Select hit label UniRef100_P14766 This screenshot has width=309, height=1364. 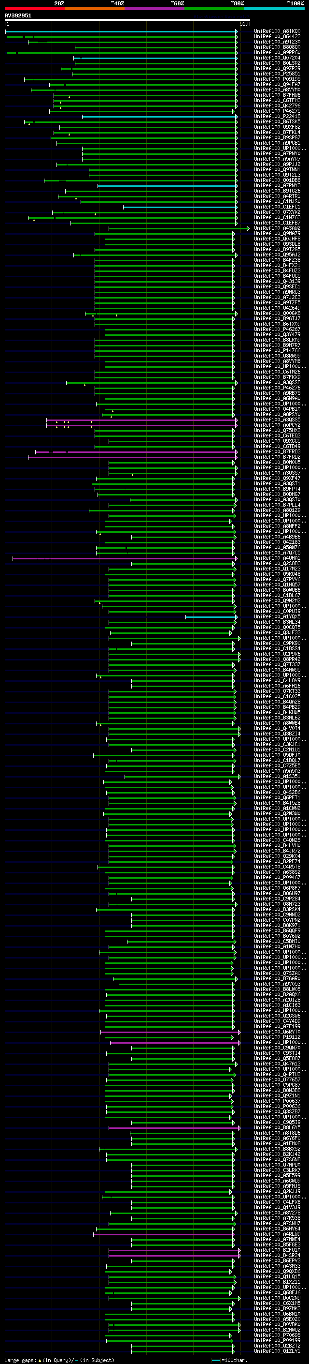pos(277,350)
